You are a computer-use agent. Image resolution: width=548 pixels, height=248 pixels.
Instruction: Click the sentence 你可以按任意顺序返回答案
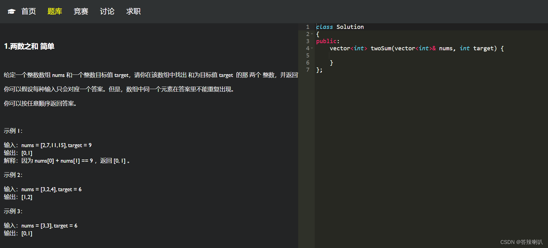coord(40,104)
